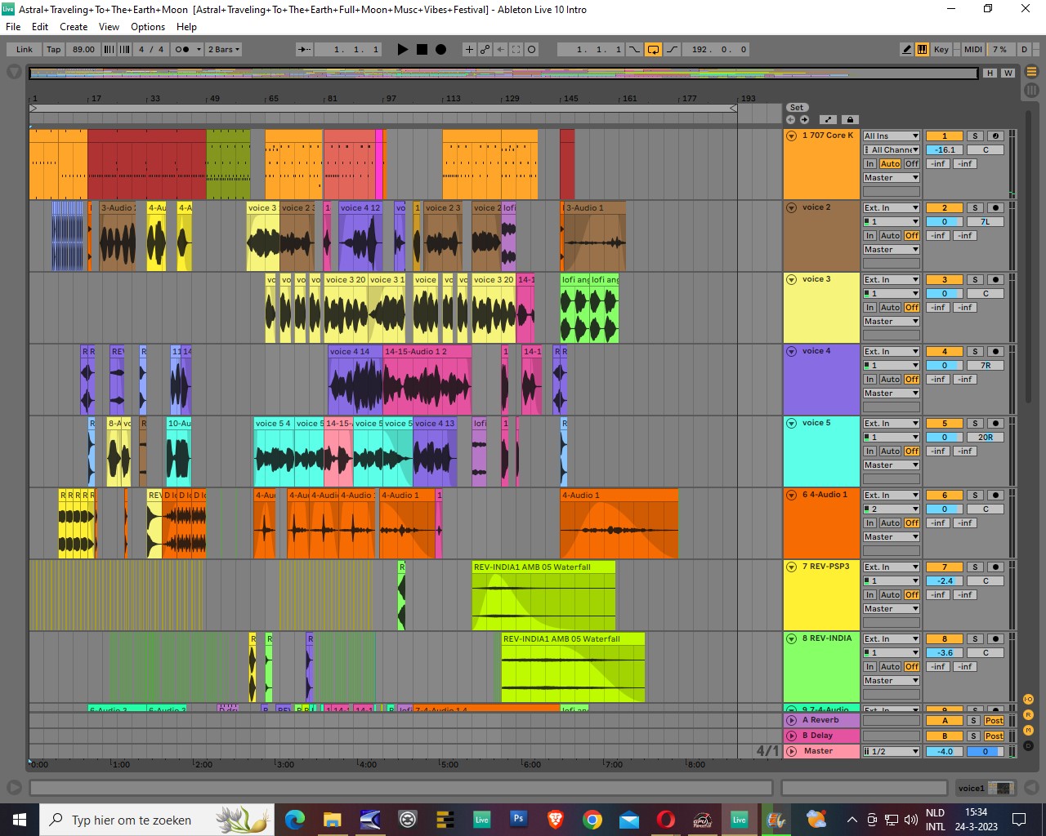Show or hide Track Delay D button

[1029, 745]
